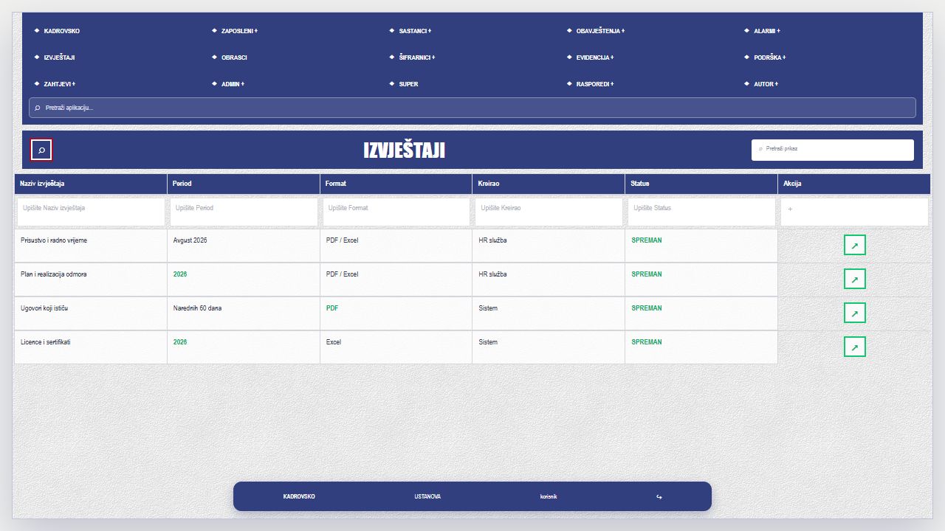Expand the EVIDENCIJA + menu
The height and width of the screenshot is (531, 945).
[595, 58]
